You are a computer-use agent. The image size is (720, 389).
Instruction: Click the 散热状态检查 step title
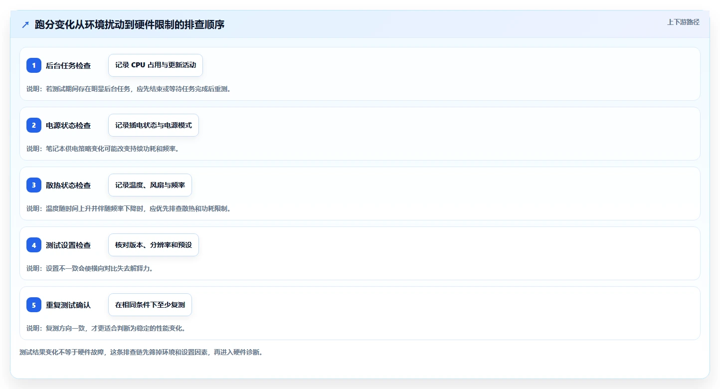[68, 185]
